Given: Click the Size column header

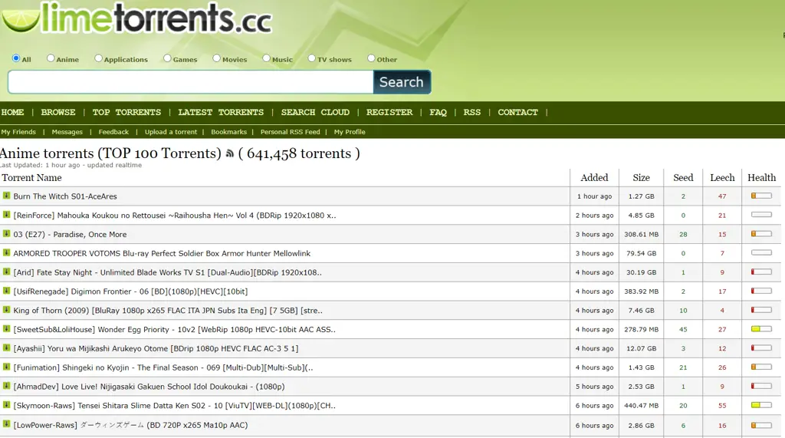Looking at the screenshot, I should pyautogui.click(x=641, y=177).
